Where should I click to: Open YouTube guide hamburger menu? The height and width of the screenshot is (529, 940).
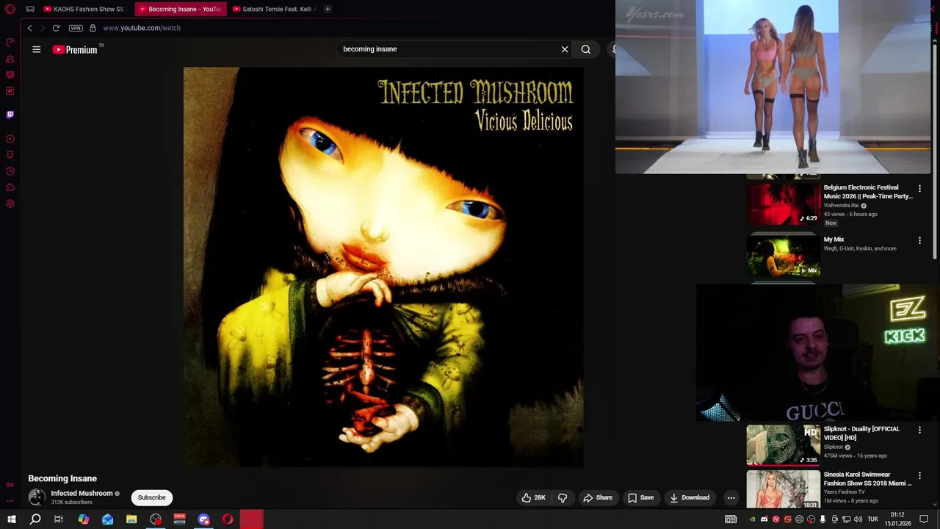pos(37,49)
